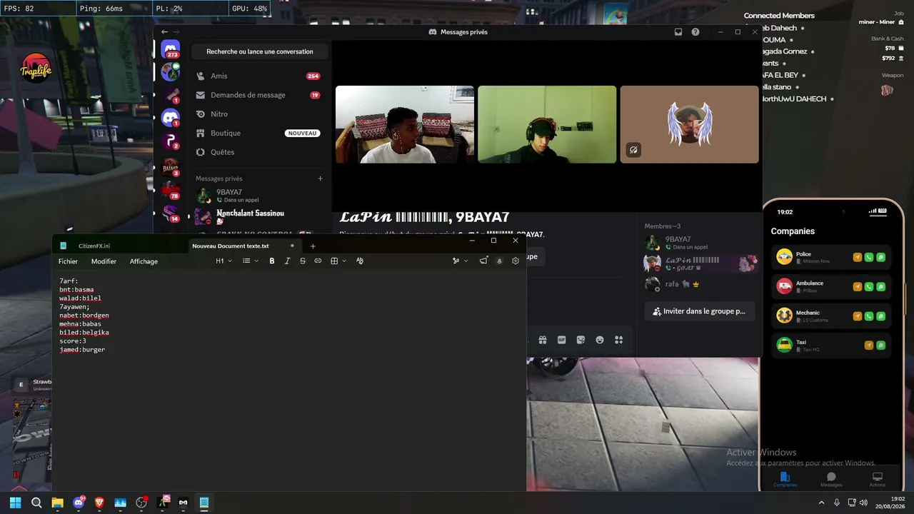Open the Nonchalant Sassinou conversation
Viewport: 914px width, 514px height.
[258, 216]
